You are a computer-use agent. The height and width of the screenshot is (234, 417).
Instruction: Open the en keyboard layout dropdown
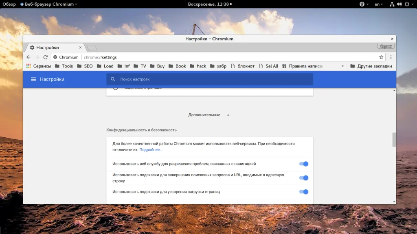pyautogui.click(x=379, y=4)
